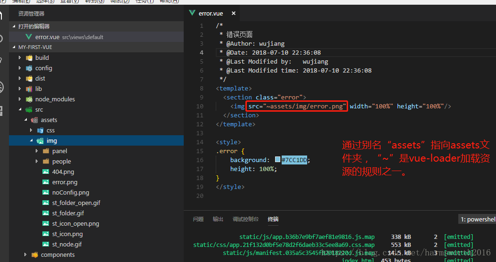Image resolution: width=496 pixels, height=262 pixels.
Task: Close the error.vue editor tab
Action: pyautogui.click(x=234, y=13)
